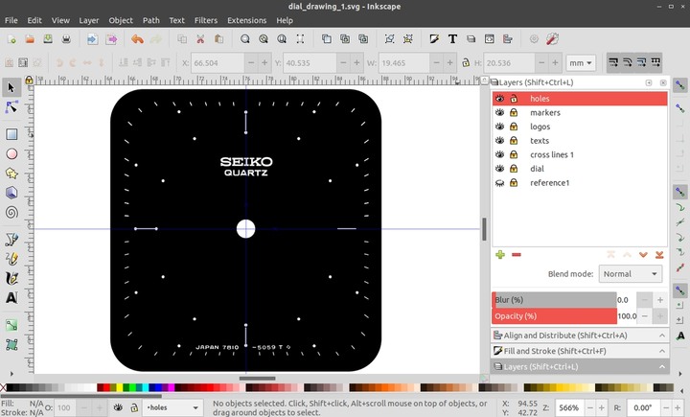Increase the rotation value

click(x=678, y=407)
